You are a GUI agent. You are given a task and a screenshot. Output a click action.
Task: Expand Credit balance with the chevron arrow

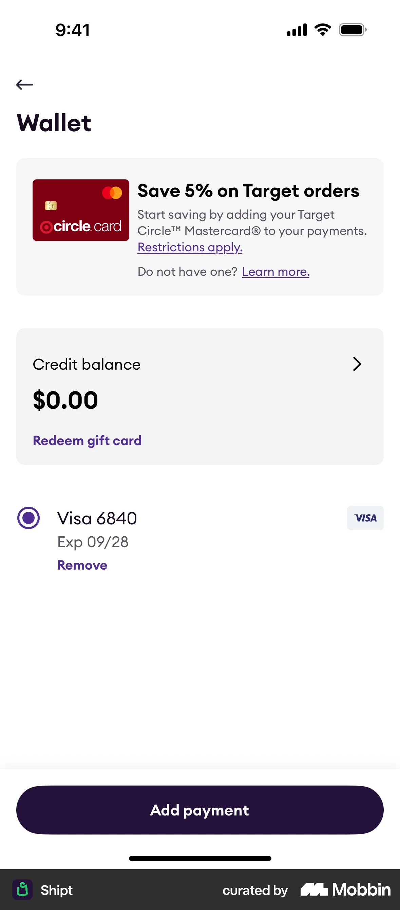pyautogui.click(x=357, y=364)
